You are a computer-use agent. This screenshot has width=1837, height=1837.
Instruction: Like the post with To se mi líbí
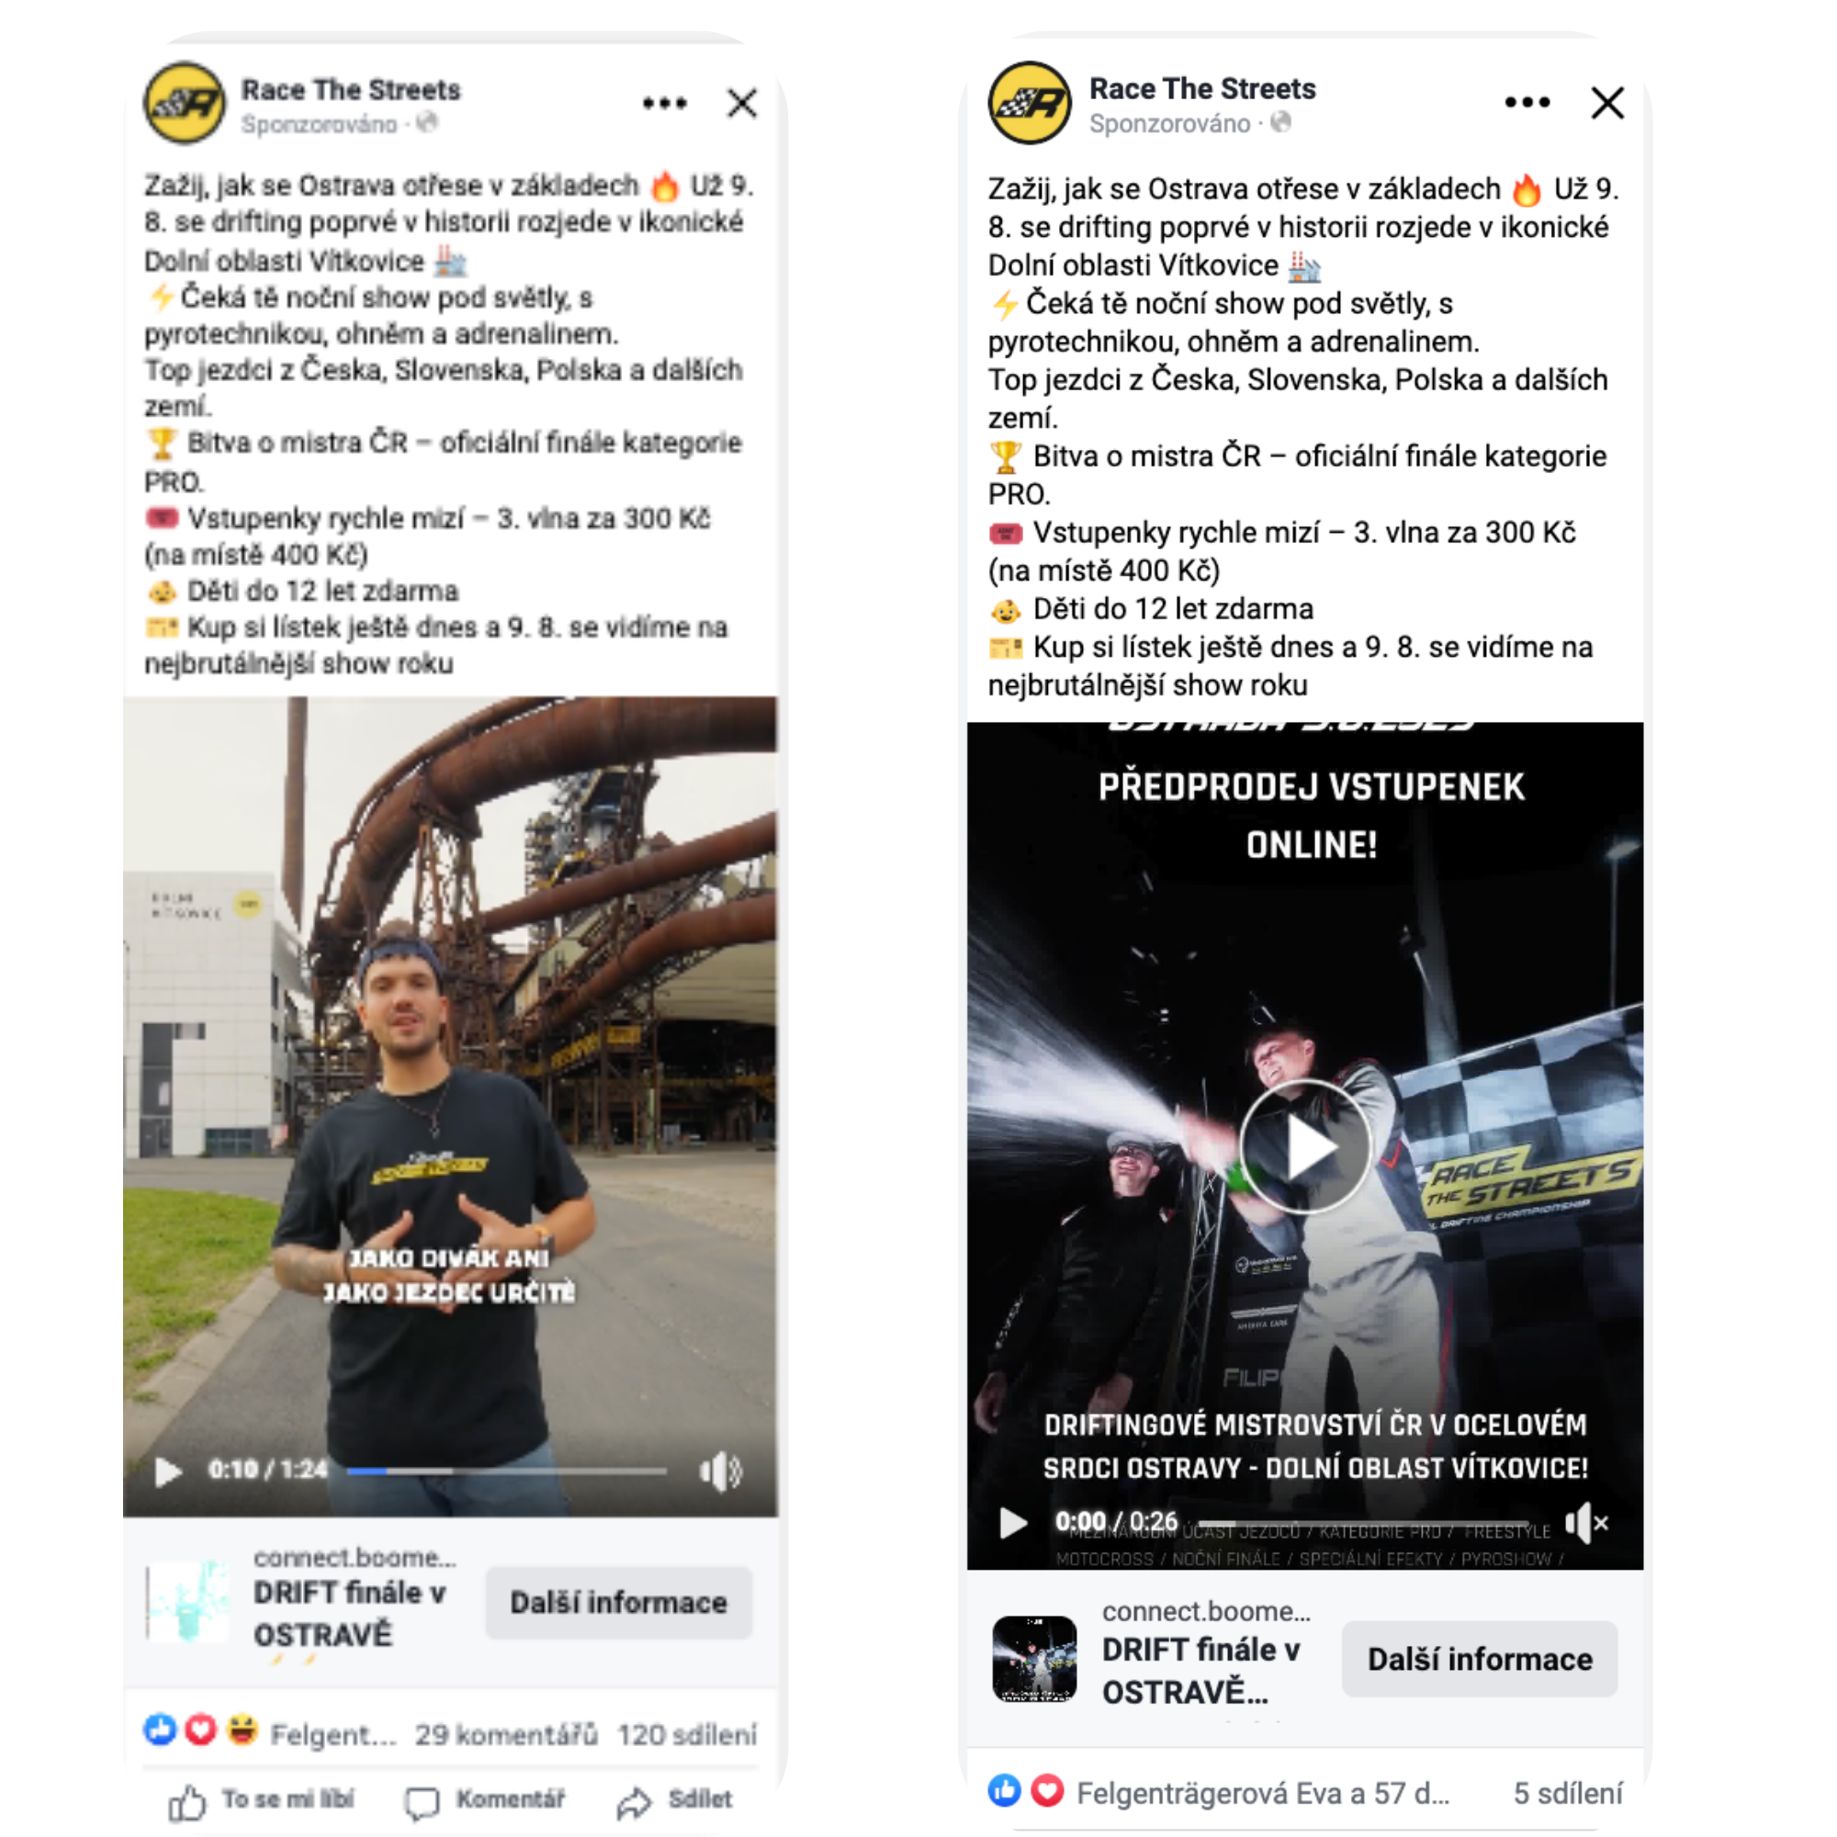[261, 1800]
